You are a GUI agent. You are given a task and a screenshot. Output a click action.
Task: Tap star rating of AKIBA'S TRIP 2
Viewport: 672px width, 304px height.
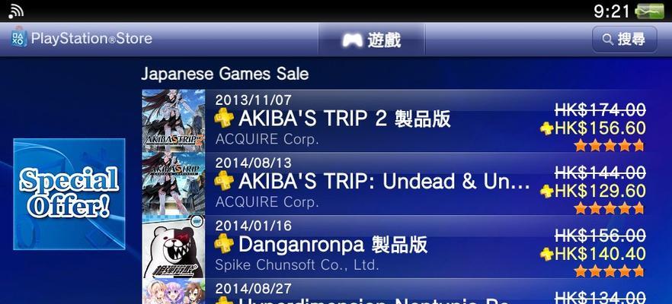(x=609, y=145)
